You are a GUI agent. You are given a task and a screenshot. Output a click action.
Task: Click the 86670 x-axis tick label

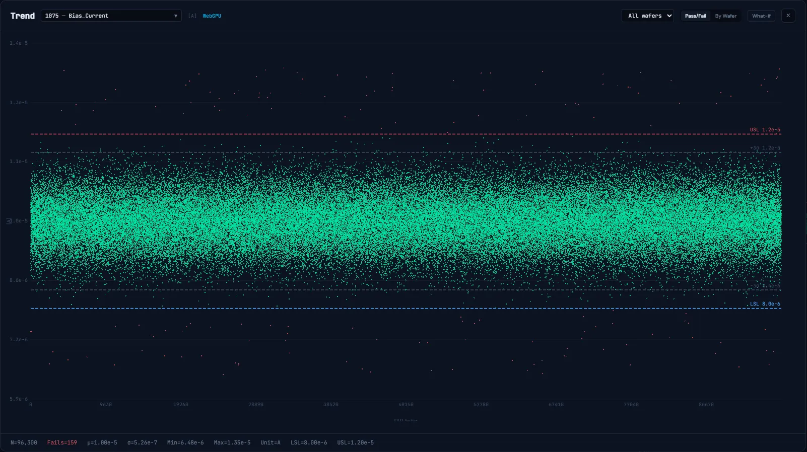pos(706,405)
